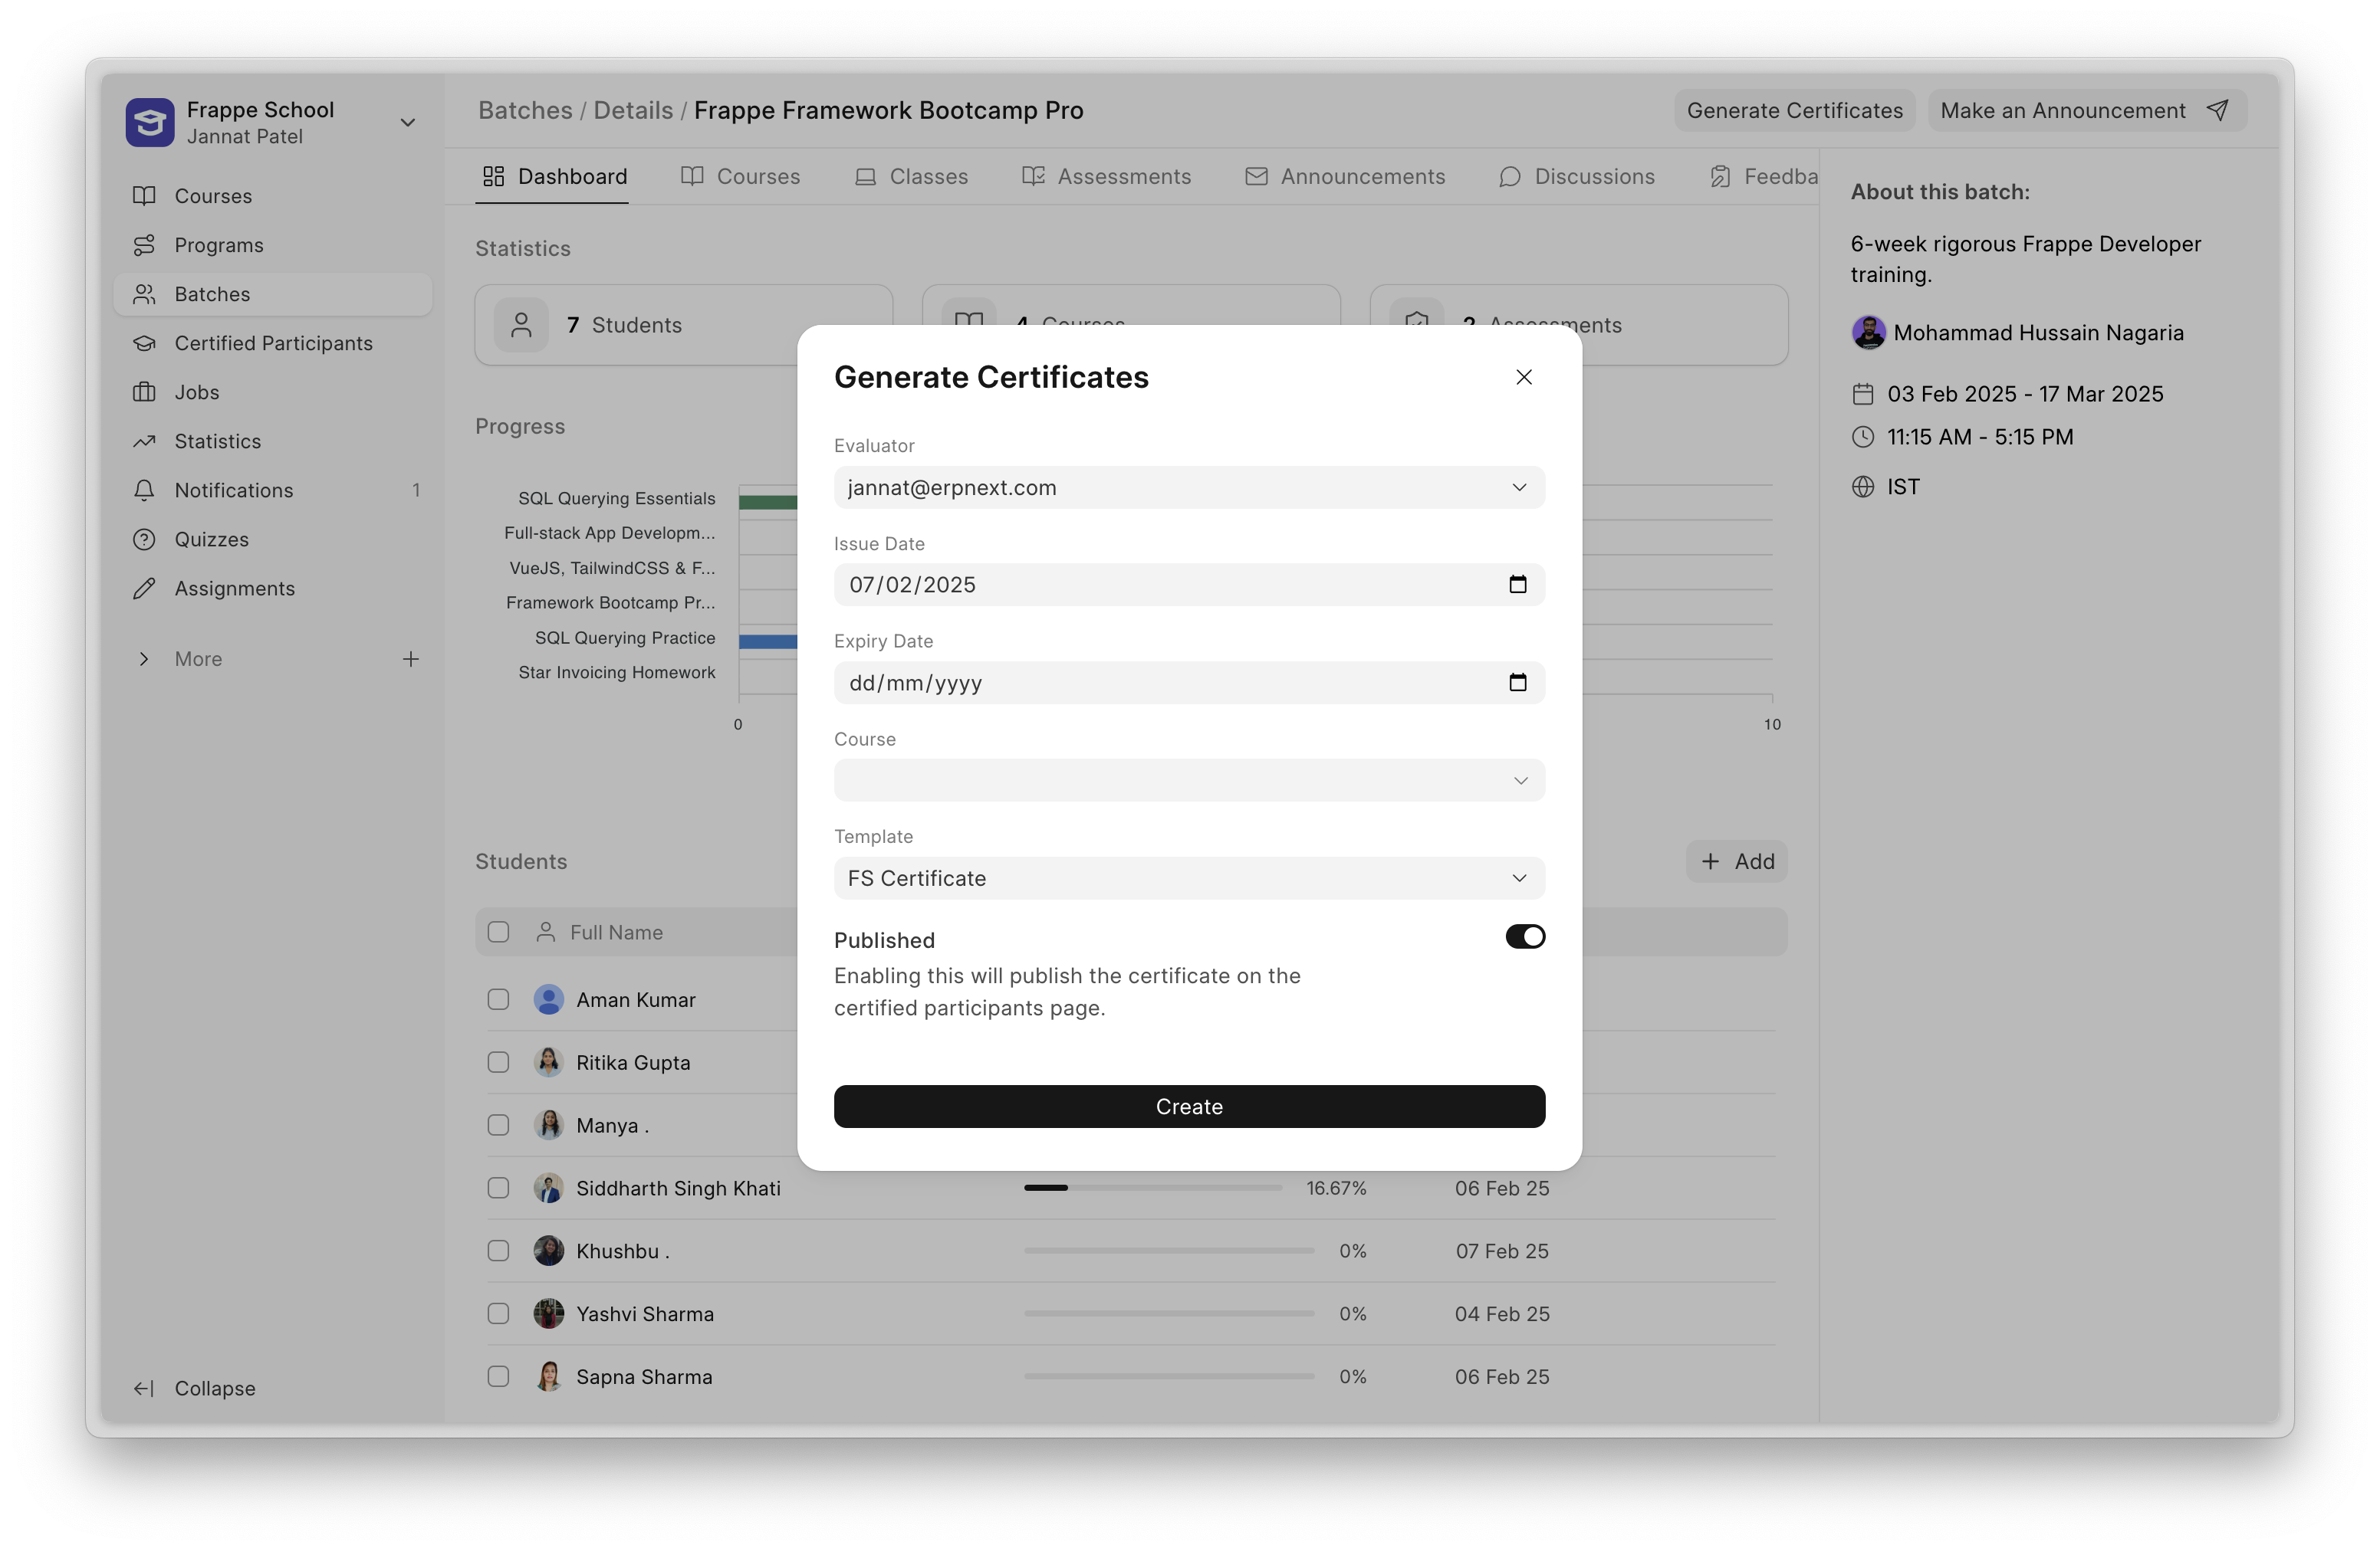The height and width of the screenshot is (1551, 2380).
Task: Click the paper plane announcement icon
Action: pyautogui.click(x=2217, y=110)
